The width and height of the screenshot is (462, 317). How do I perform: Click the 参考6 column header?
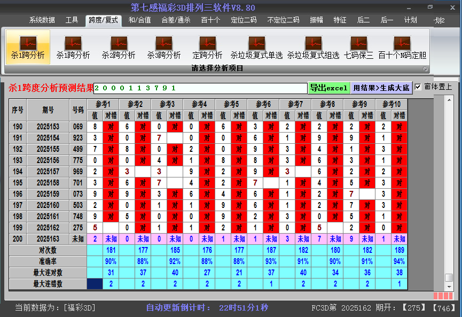263,104
